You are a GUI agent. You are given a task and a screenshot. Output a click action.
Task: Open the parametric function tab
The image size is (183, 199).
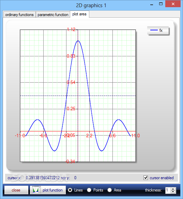[x=53, y=15]
